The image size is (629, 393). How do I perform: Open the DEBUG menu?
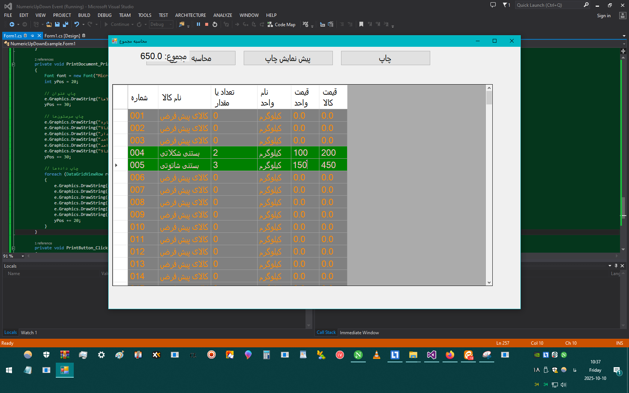pos(104,15)
